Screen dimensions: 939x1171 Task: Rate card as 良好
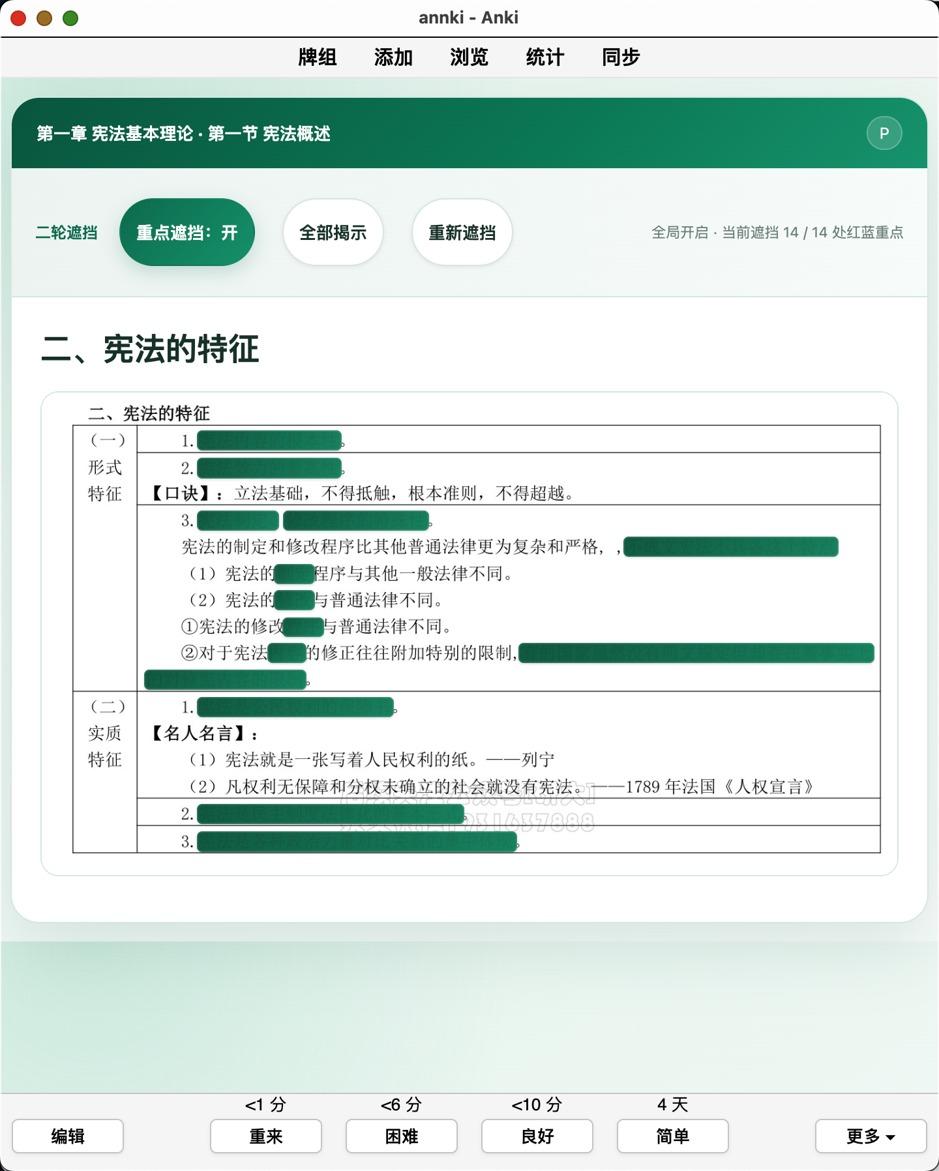(537, 1136)
